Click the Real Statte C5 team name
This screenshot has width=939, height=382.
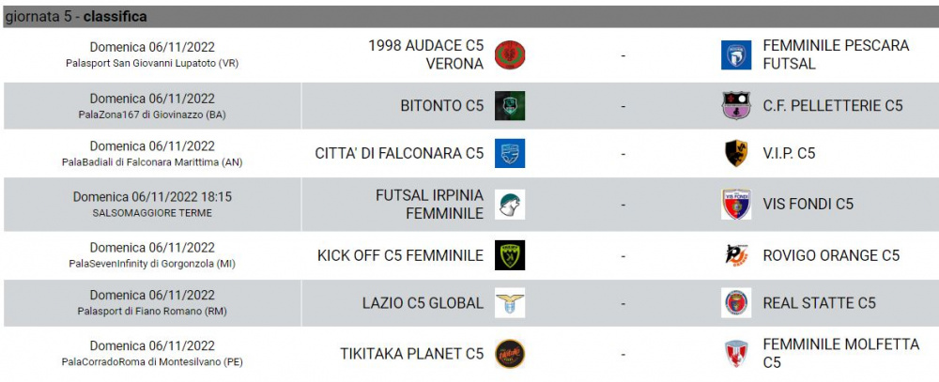coord(819,303)
